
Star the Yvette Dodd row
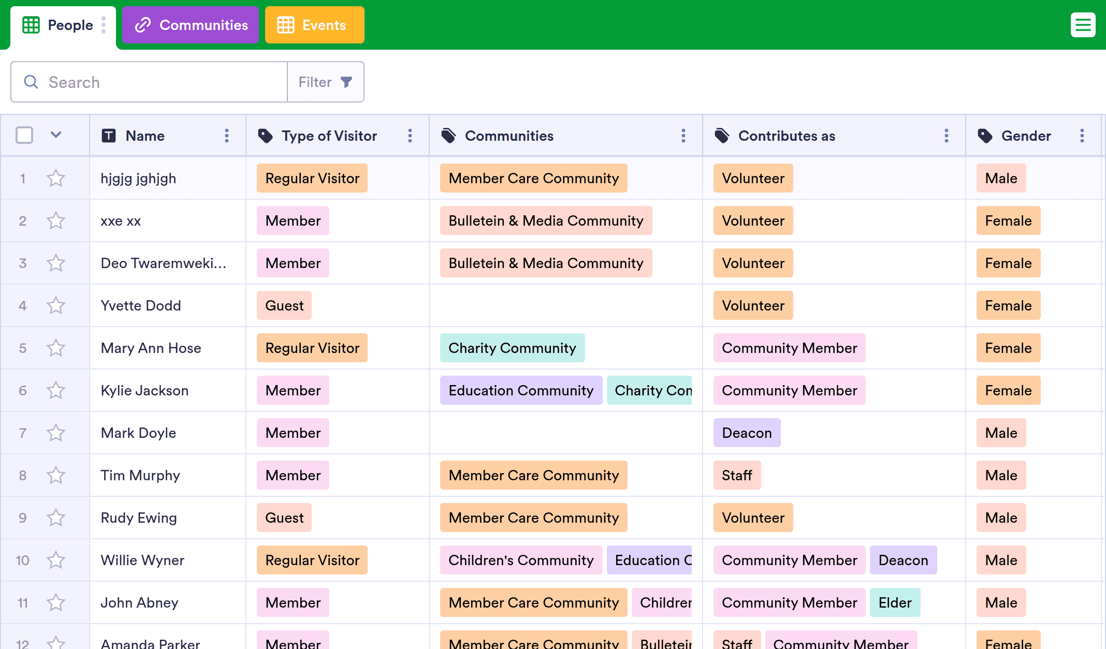click(56, 305)
